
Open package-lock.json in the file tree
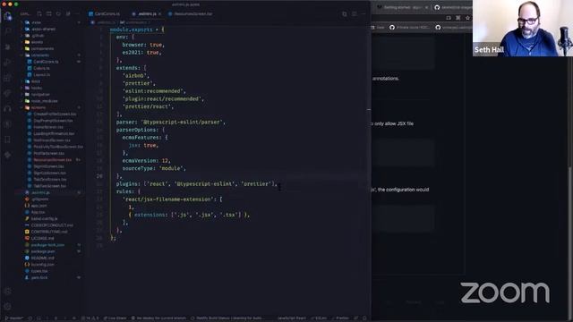pyautogui.click(x=47, y=245)
